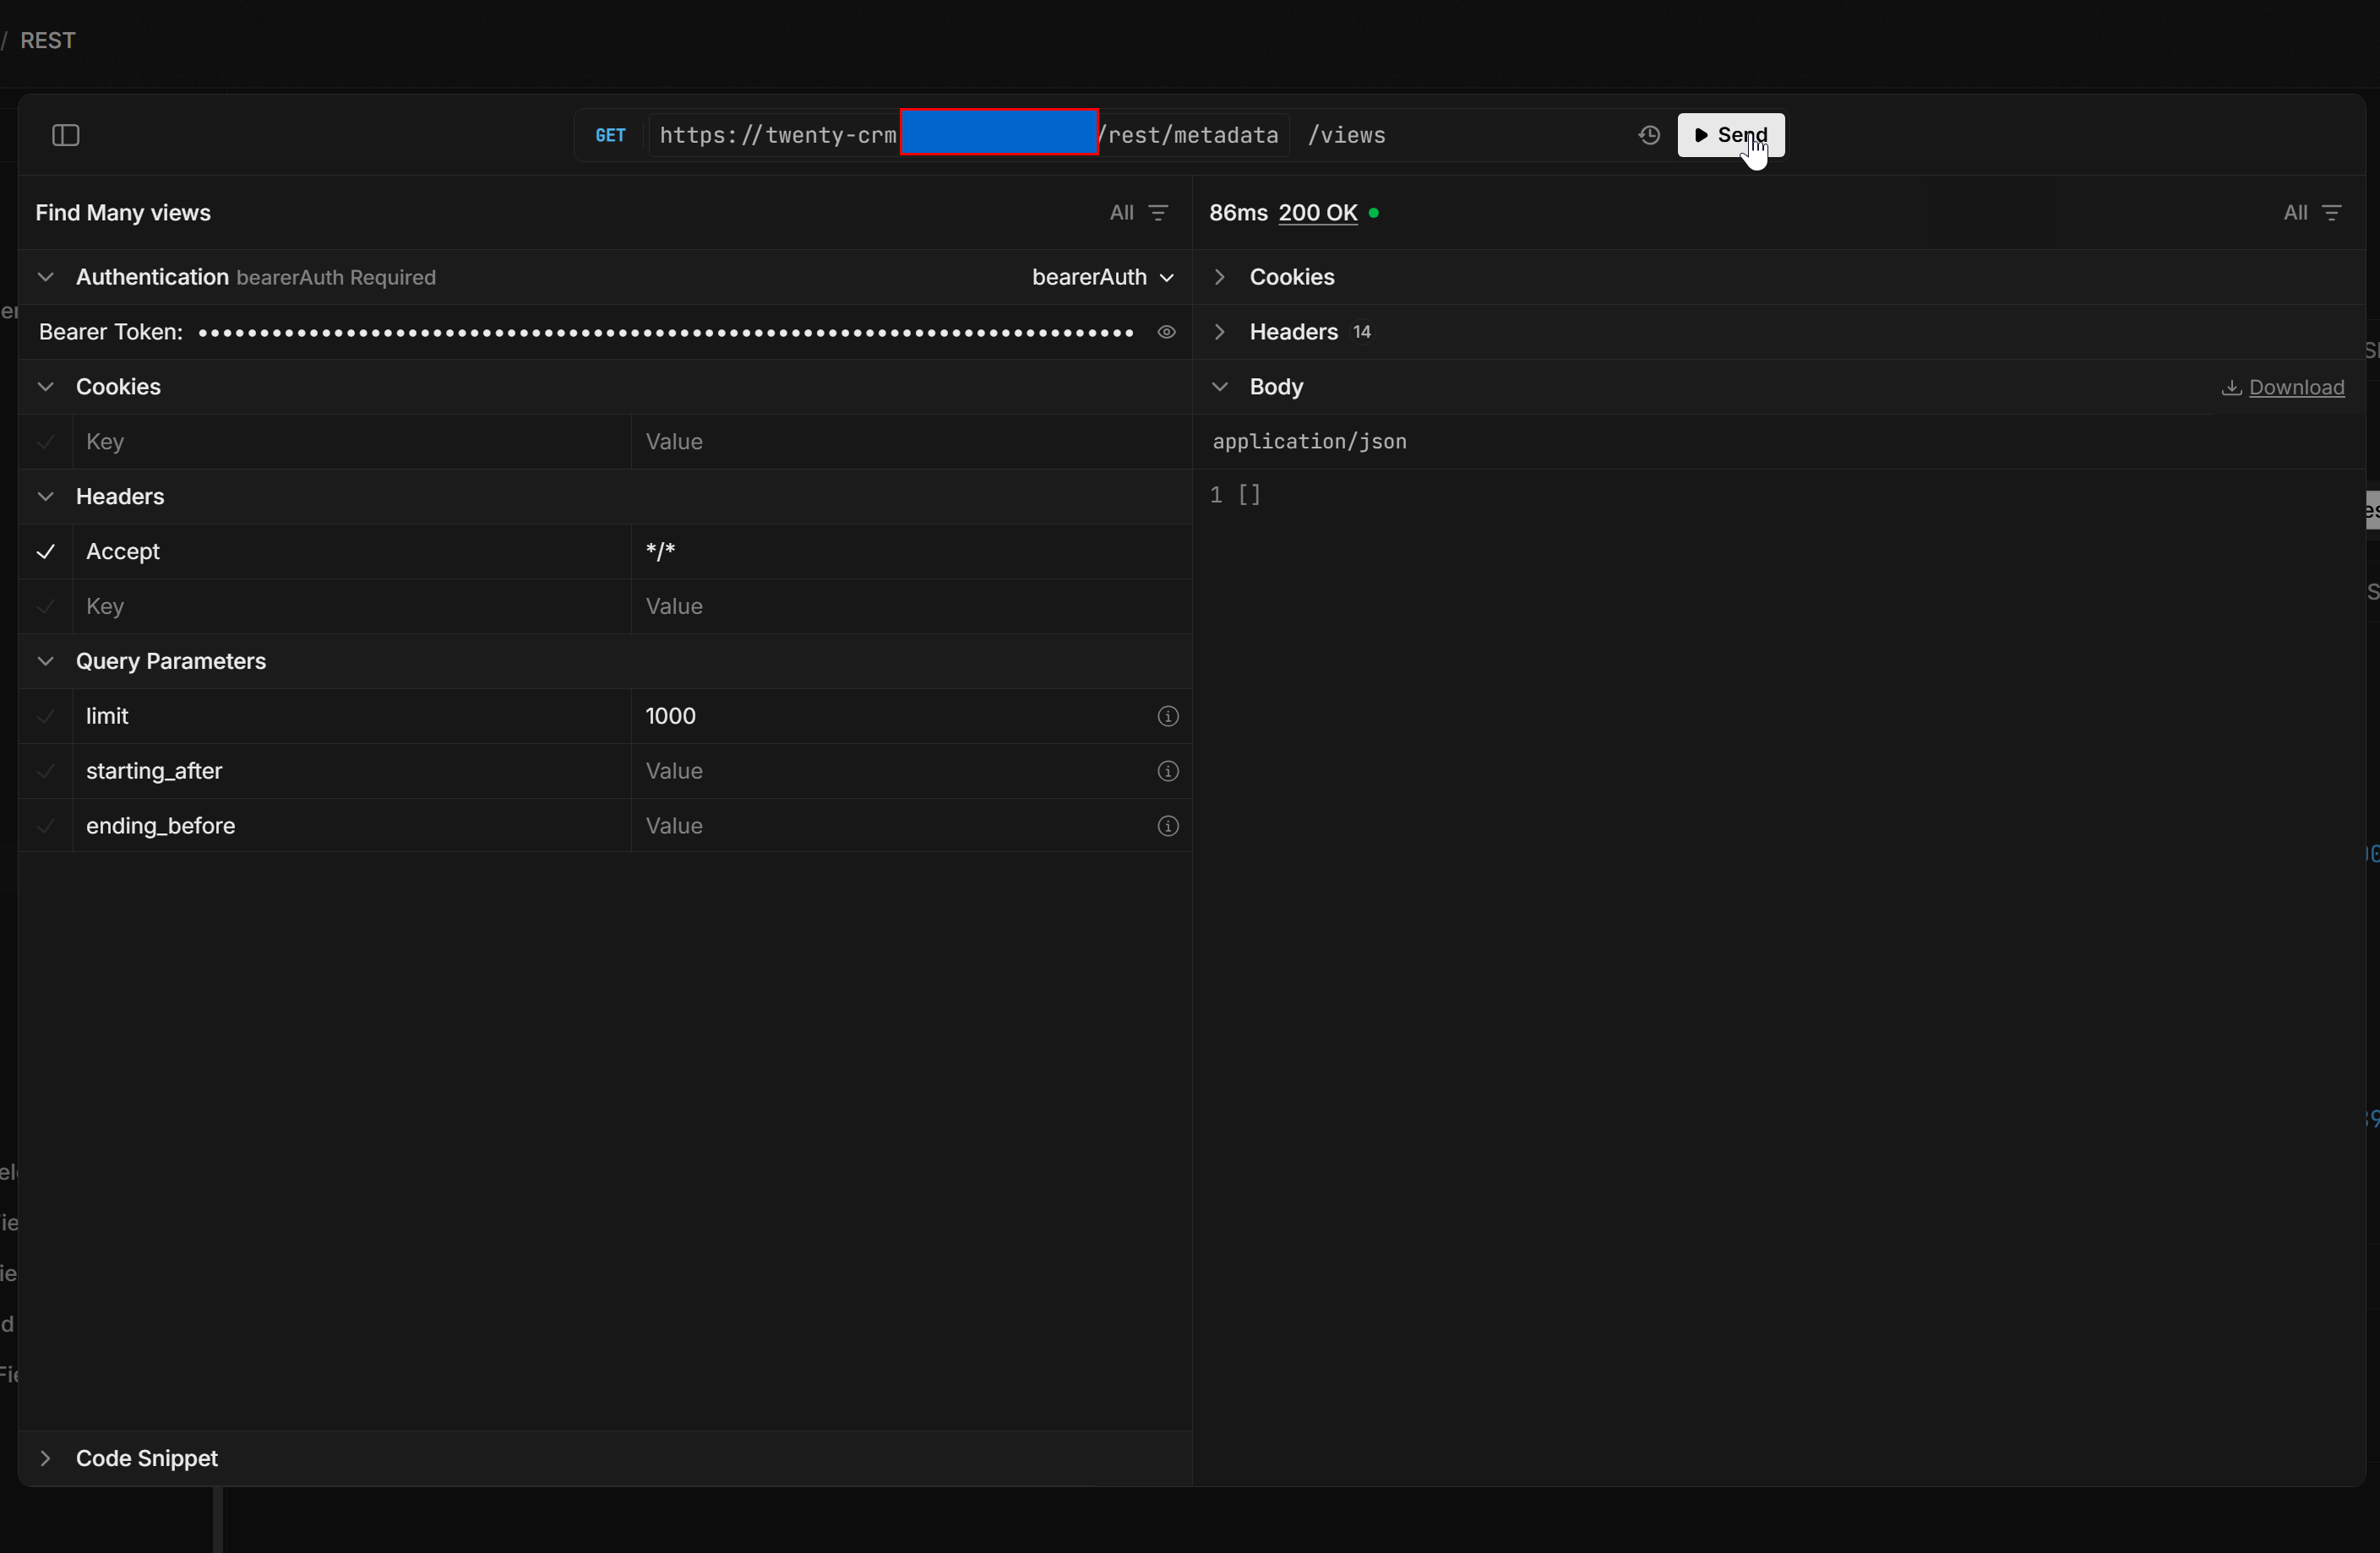This screenshot has width=2380, height=1553.
Task: Reveal bearer token with eye icon
Action: [1166, 332]
